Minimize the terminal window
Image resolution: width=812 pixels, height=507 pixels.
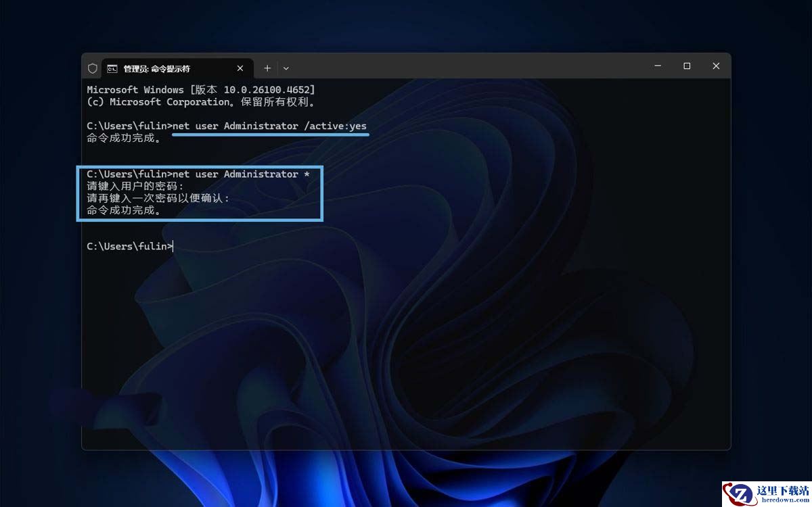[658, 66]
